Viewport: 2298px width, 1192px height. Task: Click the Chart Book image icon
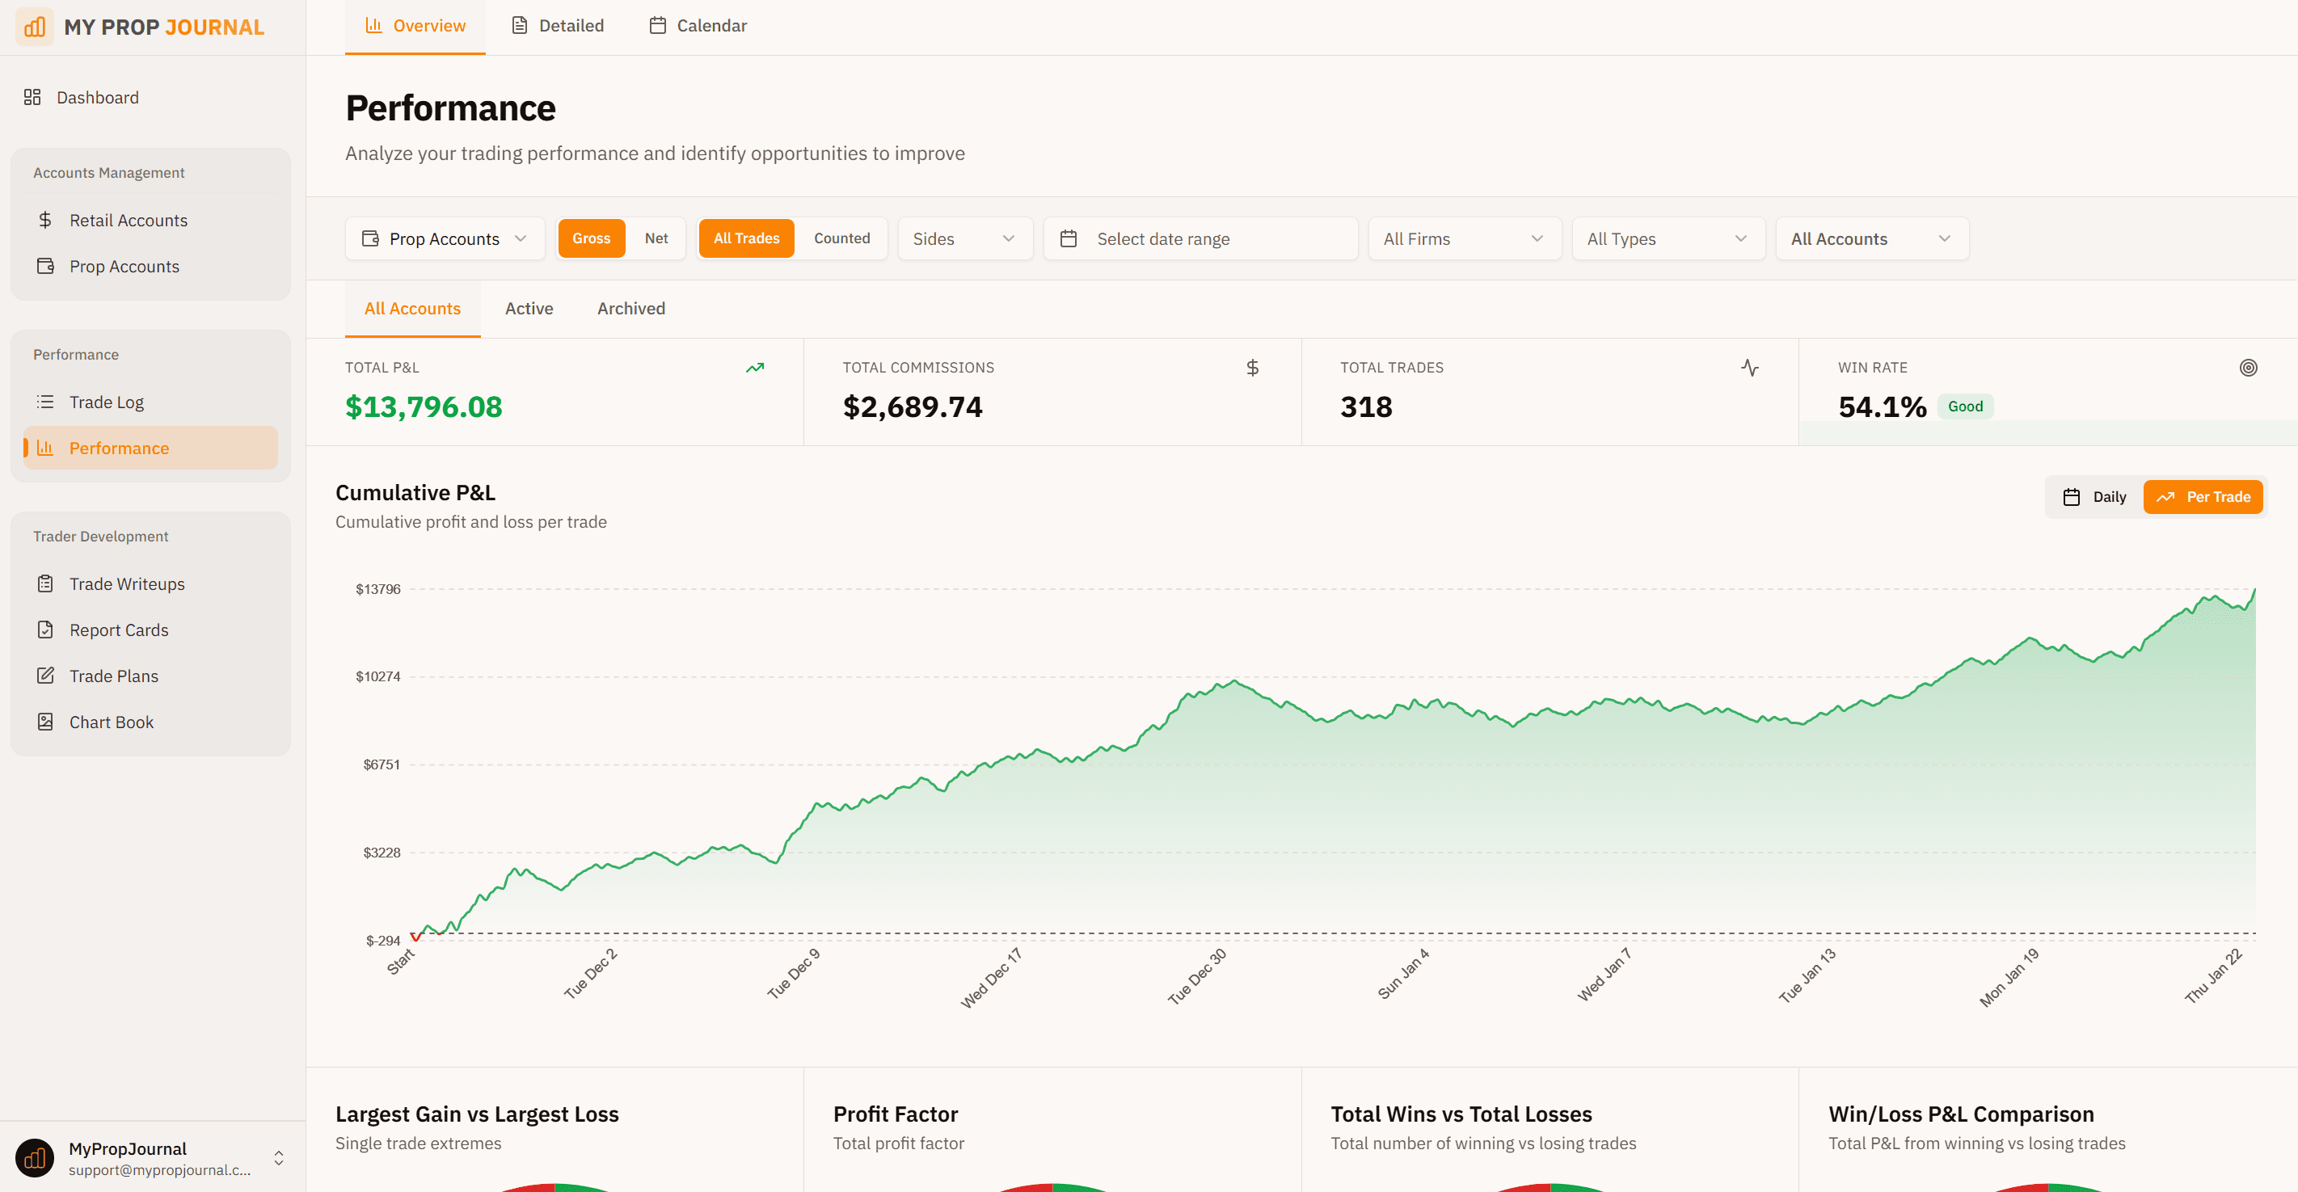tap(45, 722)
